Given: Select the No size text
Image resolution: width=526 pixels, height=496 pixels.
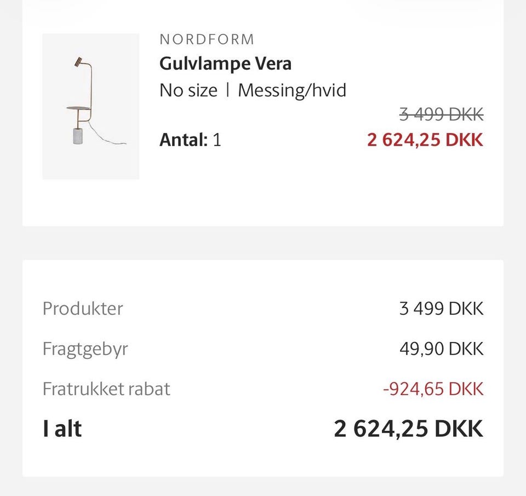Looking at the screenshot, I should click(x=188, y=90).
